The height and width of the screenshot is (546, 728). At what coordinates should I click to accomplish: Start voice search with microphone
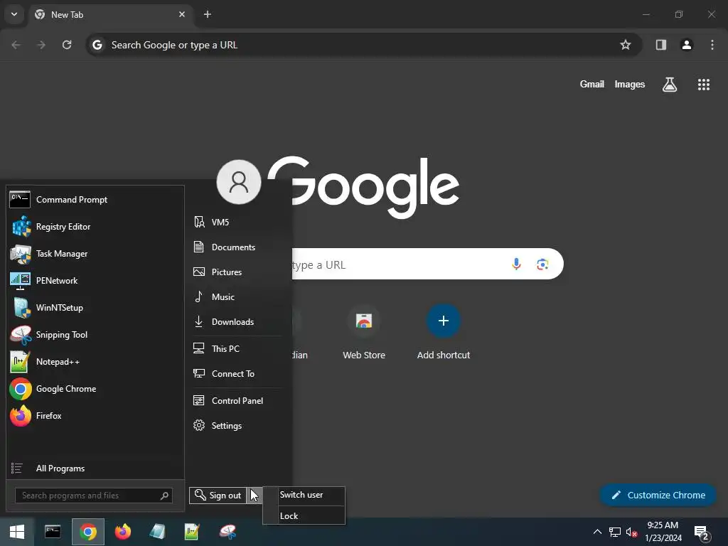[x=516, y=264]
